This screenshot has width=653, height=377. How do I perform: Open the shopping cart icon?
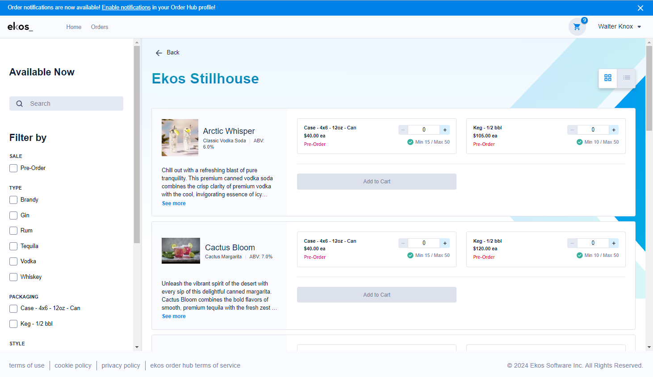pyautogui.click(x=577, y=27)
